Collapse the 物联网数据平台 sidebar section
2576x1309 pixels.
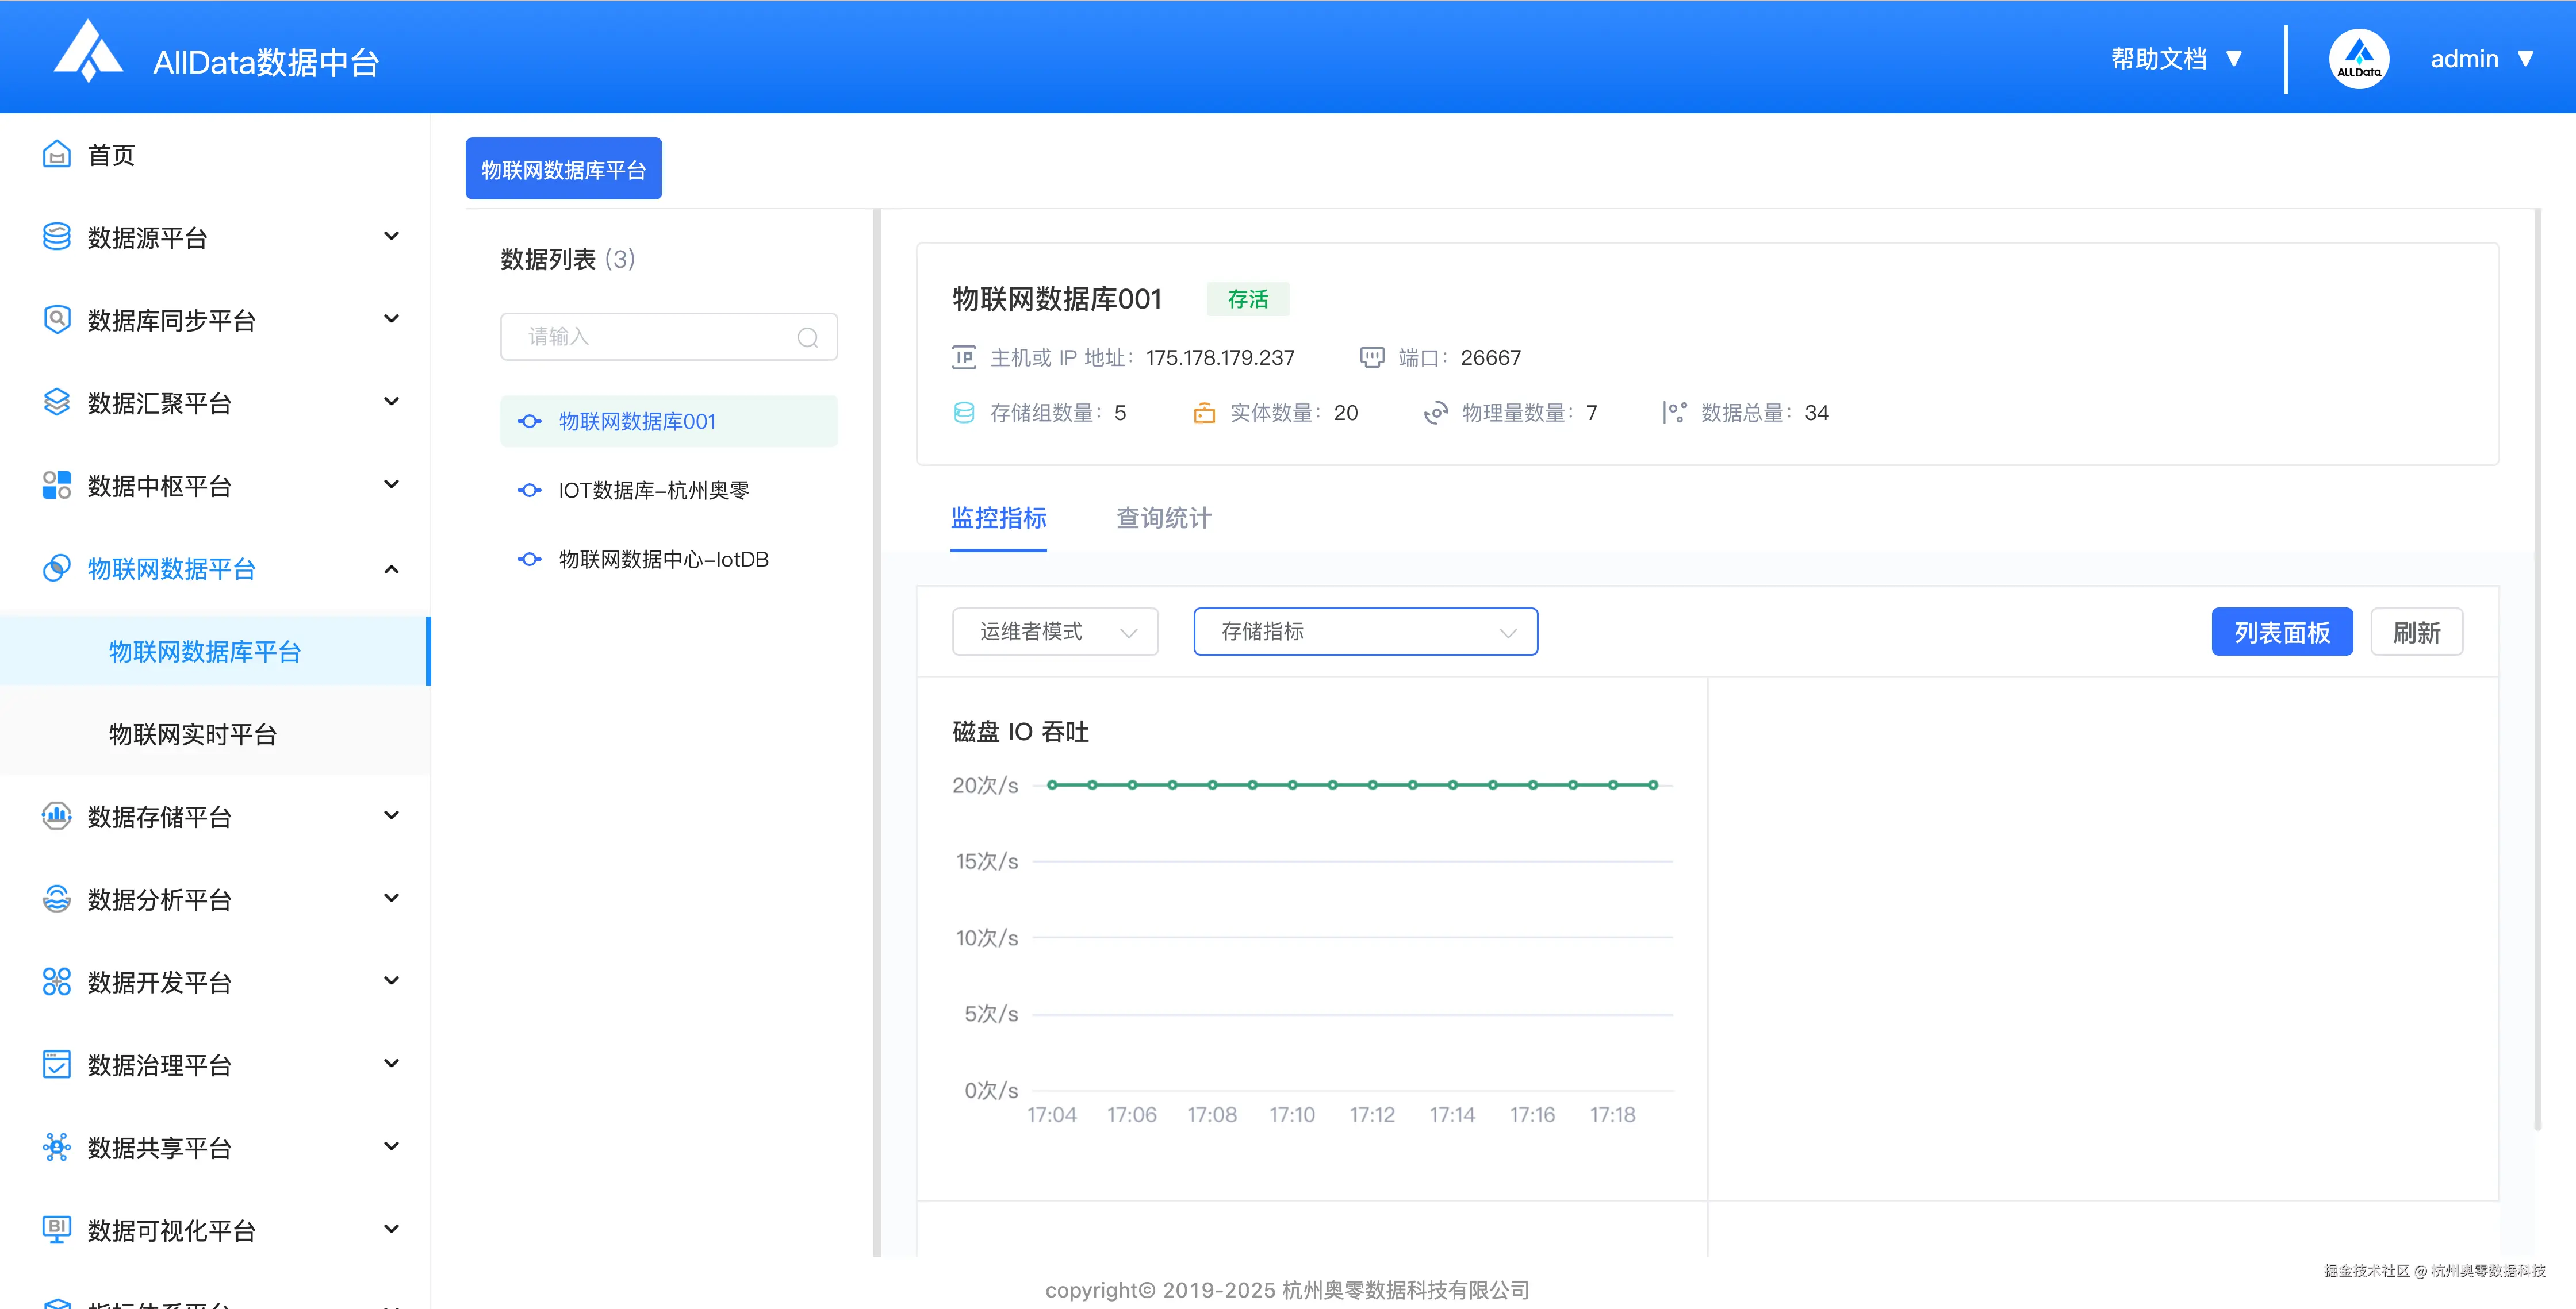pyautogui.click(x=391, y=569)
